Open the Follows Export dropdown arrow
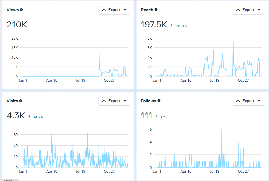269x181 pixels. (259, 101)
